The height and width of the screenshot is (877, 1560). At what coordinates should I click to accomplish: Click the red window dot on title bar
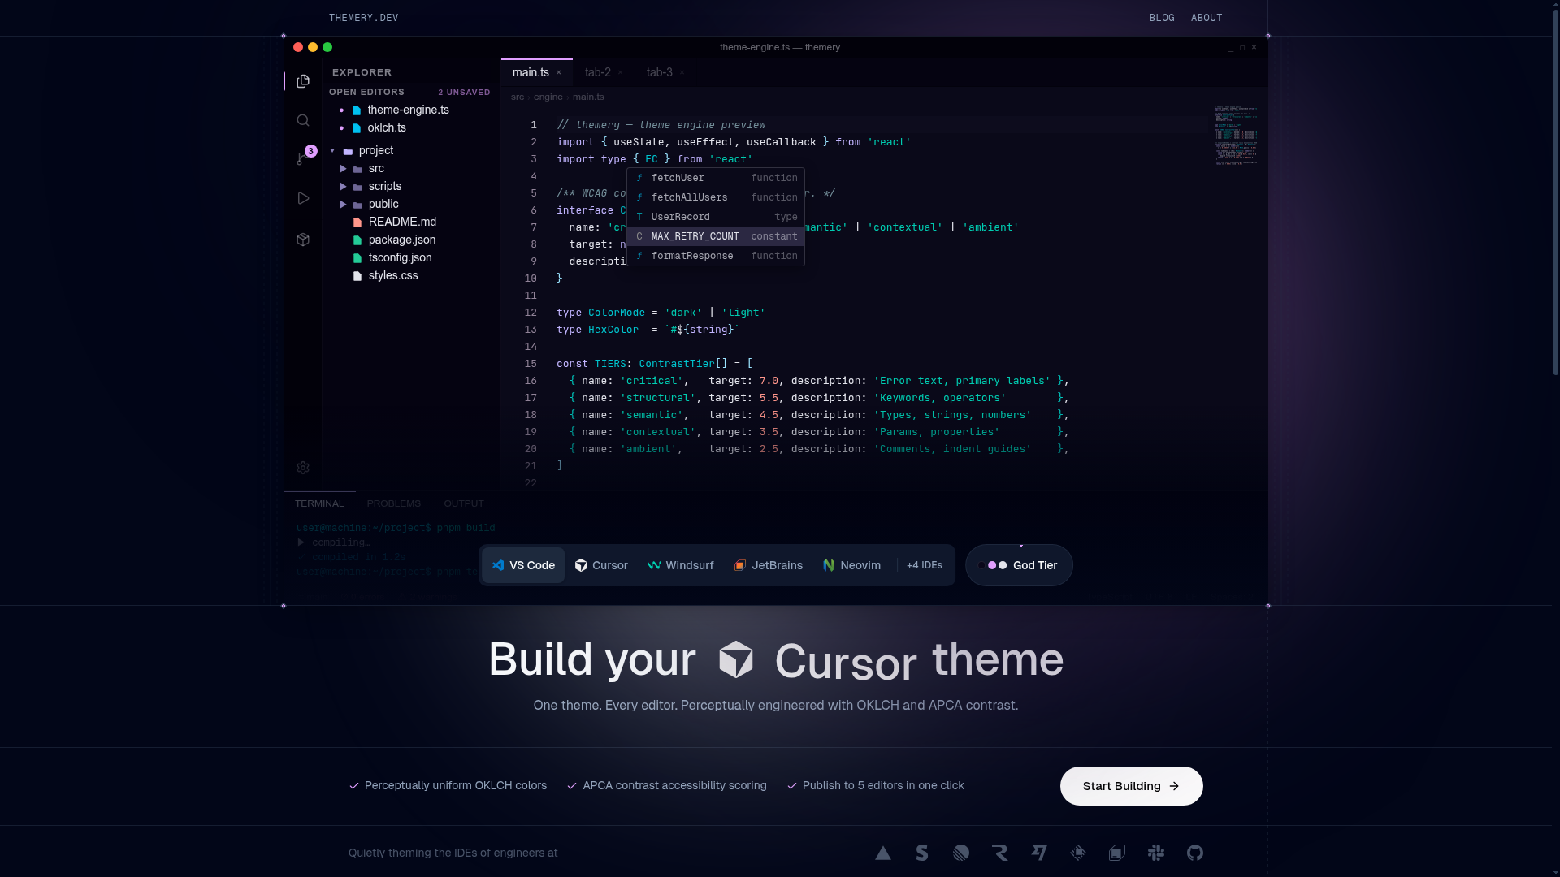click(x=298, y=47)
